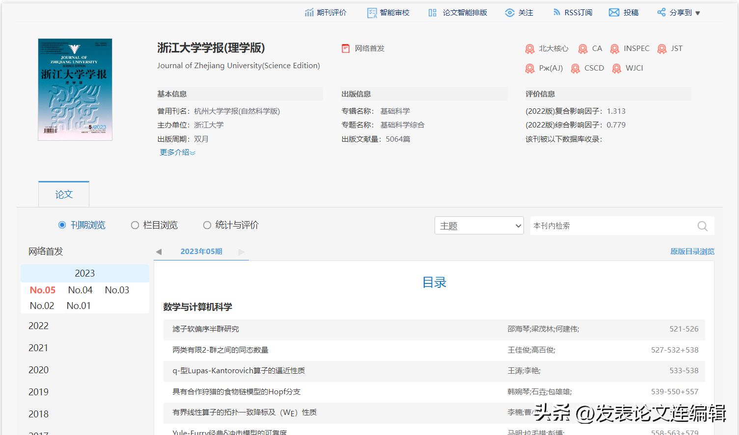Expand the 2018 year list

(x=38, y=414)
